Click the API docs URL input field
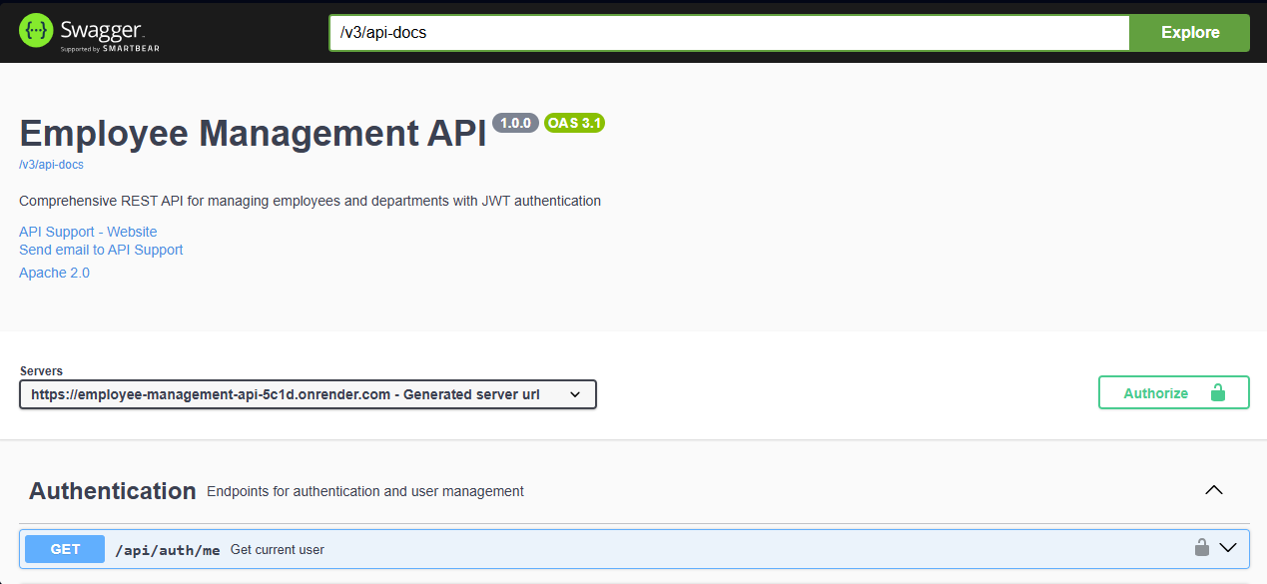Screen dimensions: 1267x584 click(x=729, y=32)
